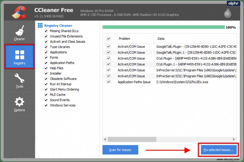Click the Scan for Issues button
The width and height of the screenshot is (244, 162).
[x=120, y=150]
